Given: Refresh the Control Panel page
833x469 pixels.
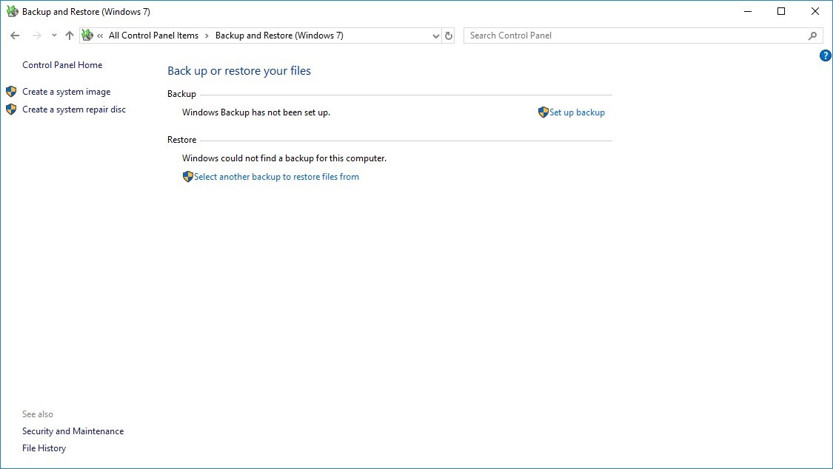Looking at the screenshot, I should pos(449,36).
